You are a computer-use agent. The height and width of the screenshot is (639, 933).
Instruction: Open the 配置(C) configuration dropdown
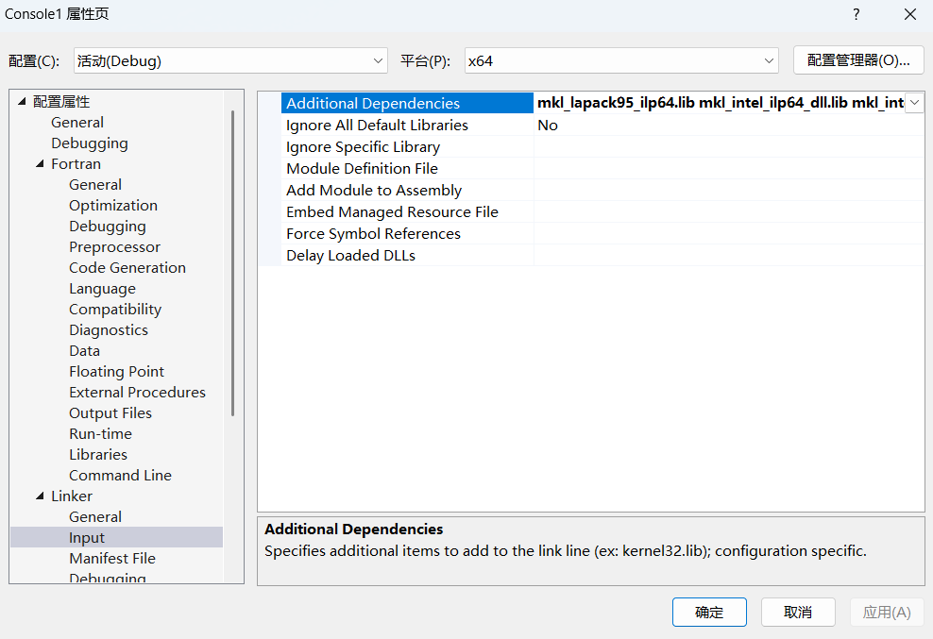[x=230, y=60]
